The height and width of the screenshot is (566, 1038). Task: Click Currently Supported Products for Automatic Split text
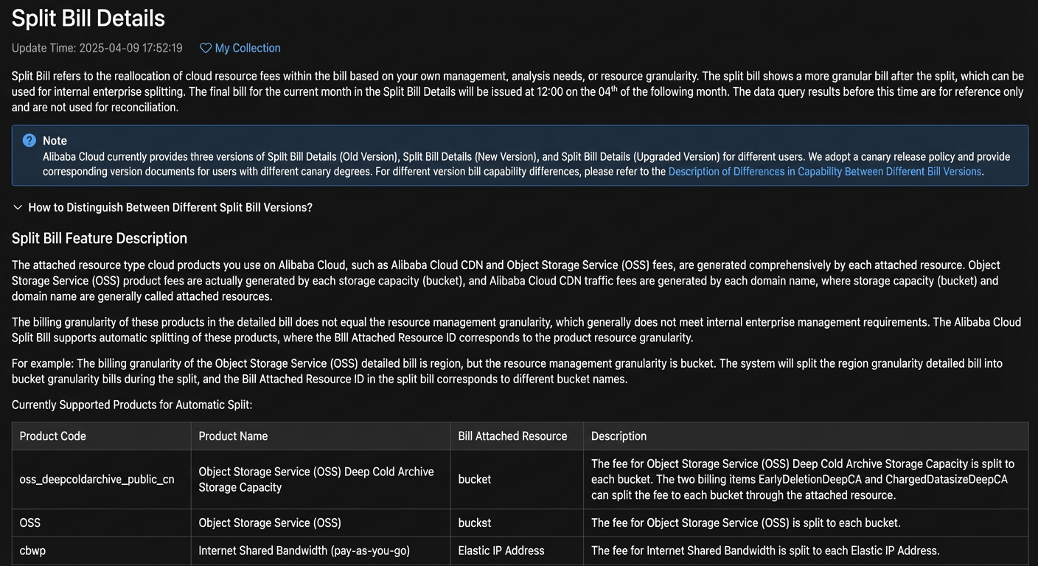pyautogui.click(x=132, y=405)
